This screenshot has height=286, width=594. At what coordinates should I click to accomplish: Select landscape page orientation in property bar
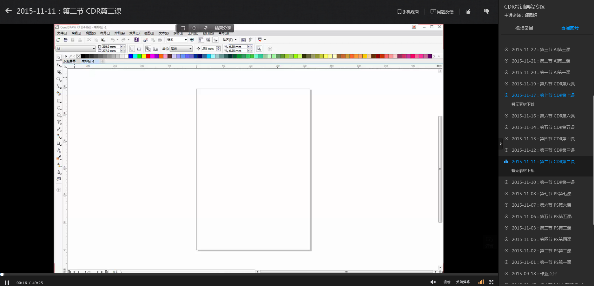(x=139, y=49)
